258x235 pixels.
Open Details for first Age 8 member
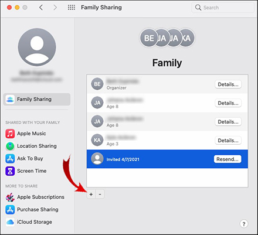click(228, 103)
